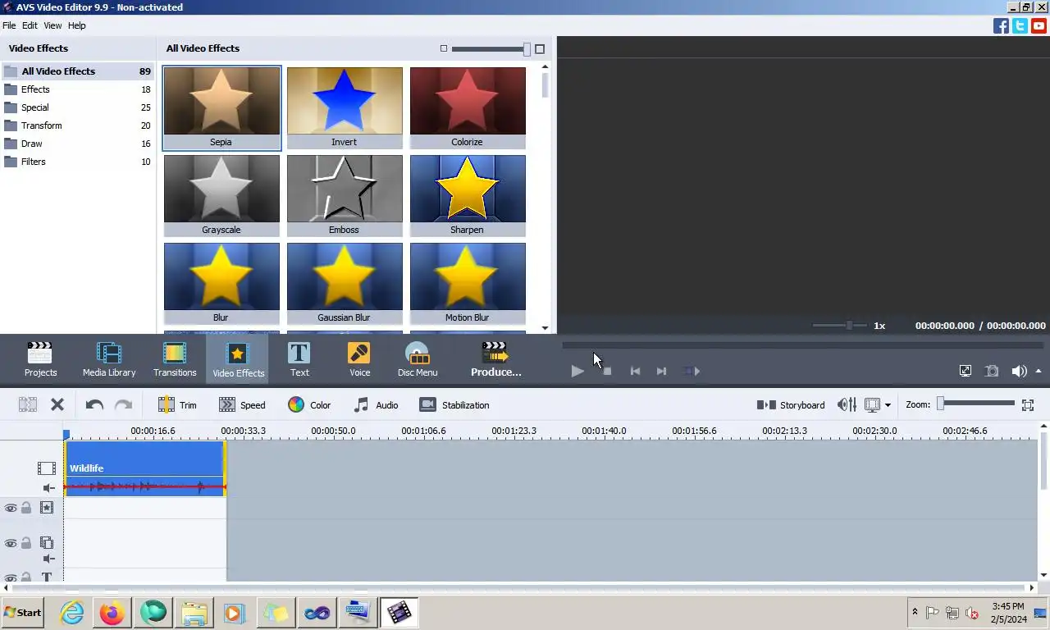The height and width of the screenshot is (630, 1050).
Task: Open the Help menu
Action: [x=76, y=25]
